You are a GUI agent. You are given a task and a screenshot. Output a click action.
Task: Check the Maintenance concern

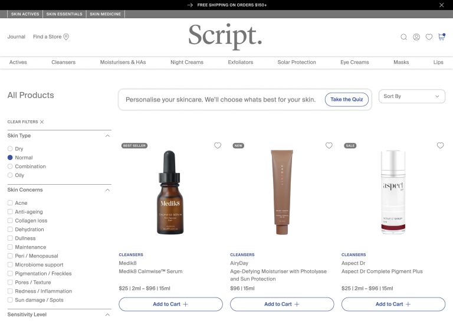[x=10, y=247]
